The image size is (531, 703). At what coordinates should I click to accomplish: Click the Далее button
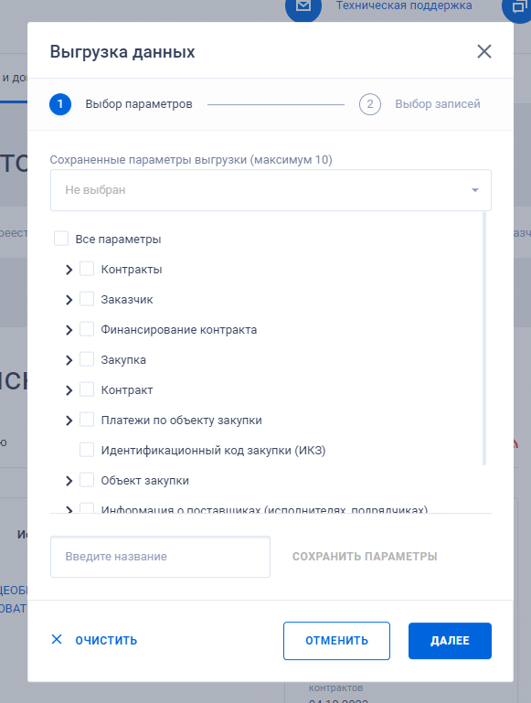click(x=450, y=641)
